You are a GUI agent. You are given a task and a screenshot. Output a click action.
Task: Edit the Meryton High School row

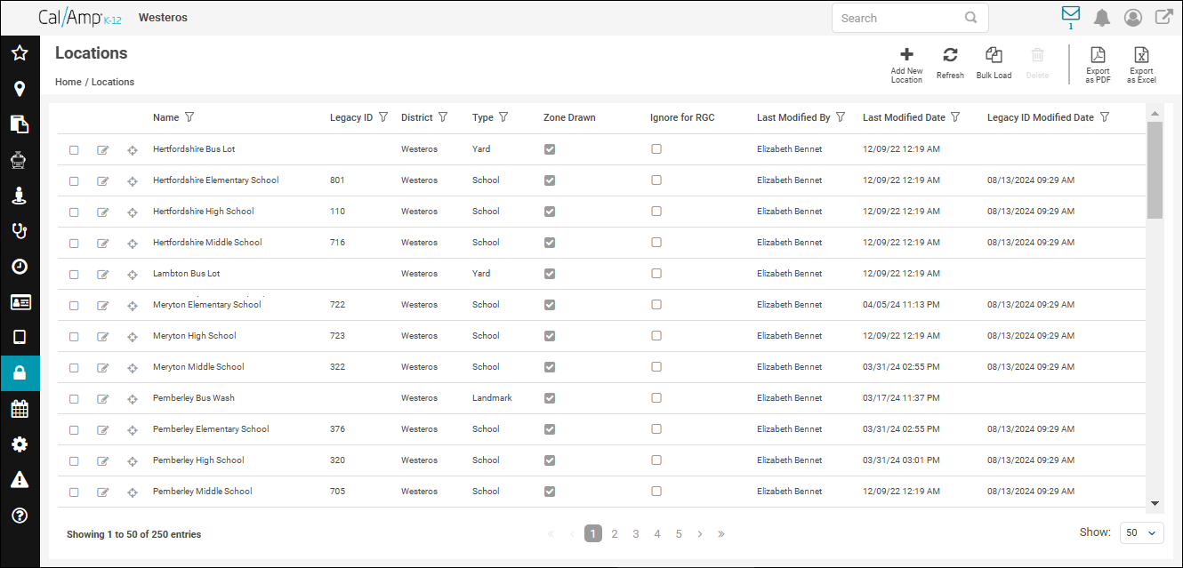tap(103, 337)
